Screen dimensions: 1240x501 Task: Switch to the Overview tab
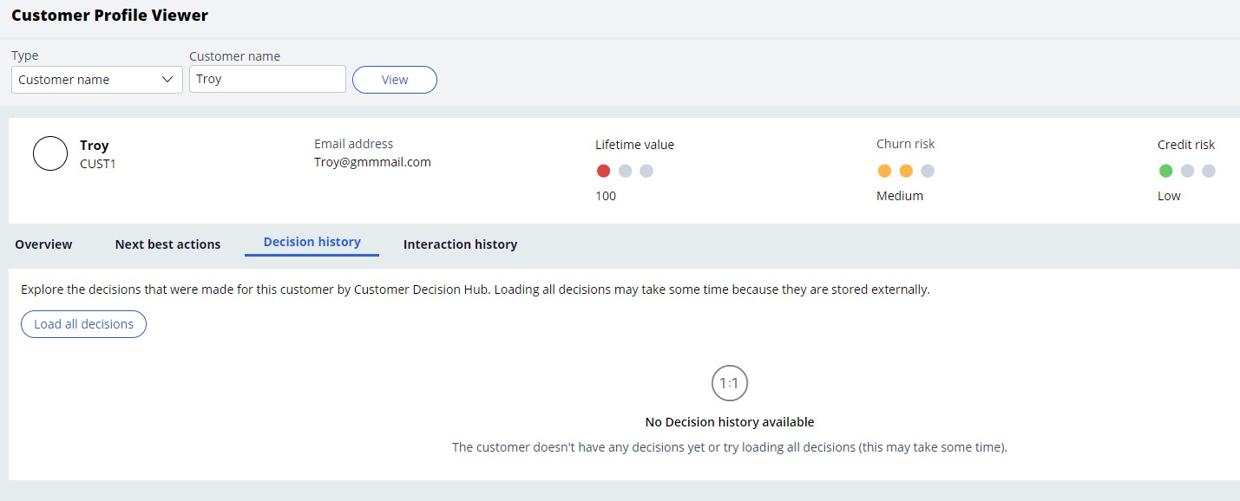[x=43, y=244]
